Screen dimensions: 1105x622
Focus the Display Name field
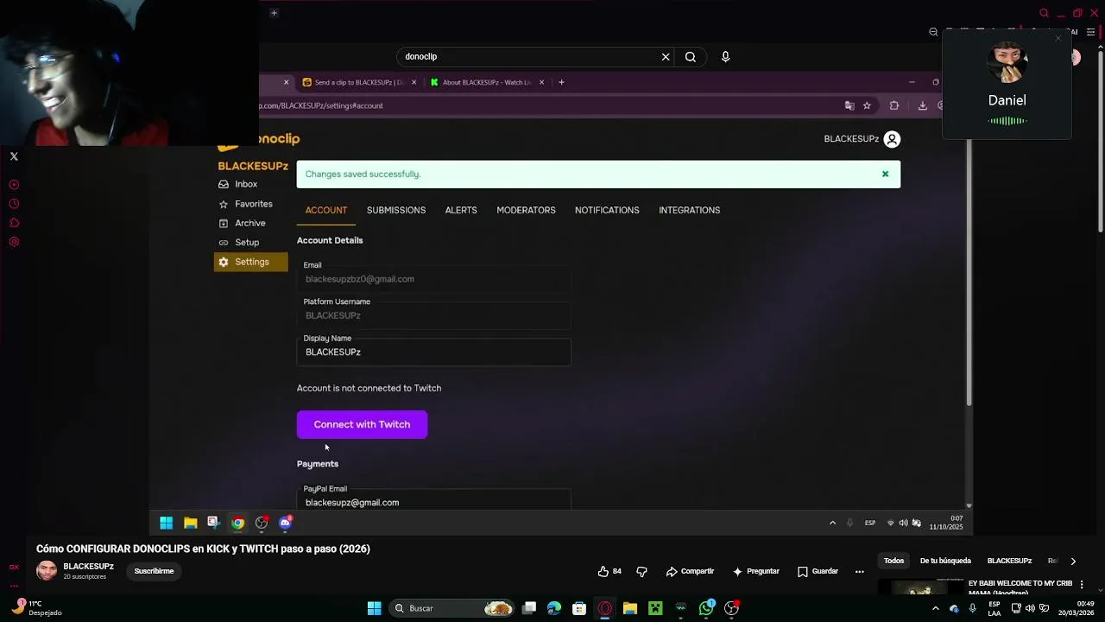pyautogui.click(x=433, y=352)
